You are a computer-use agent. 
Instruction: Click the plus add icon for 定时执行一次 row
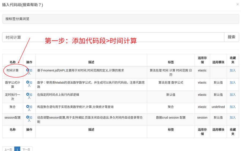click(x=28, y=95)
